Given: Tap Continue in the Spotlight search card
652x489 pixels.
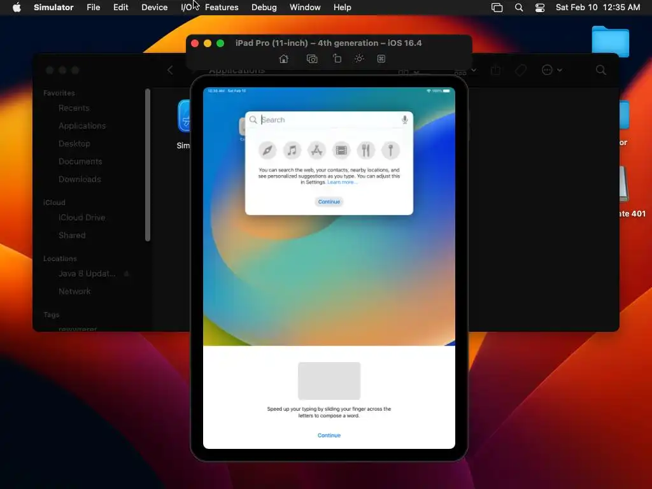Looking at the screenshot, I should pos(329,202).
